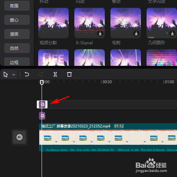Click the 01:00 mark on ruler
The width and height of the screenshot is (177, 177).
(170, 82)
